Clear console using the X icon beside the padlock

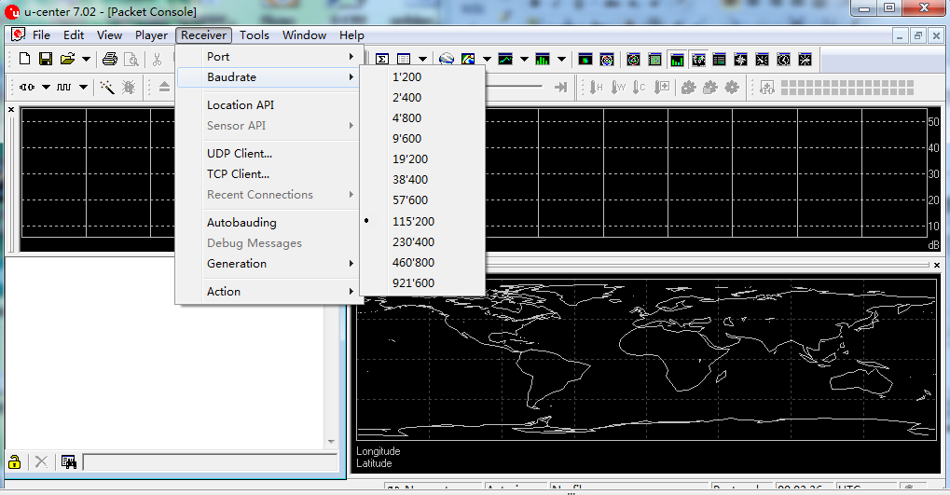pyautogui.click(x=41, y=461)
